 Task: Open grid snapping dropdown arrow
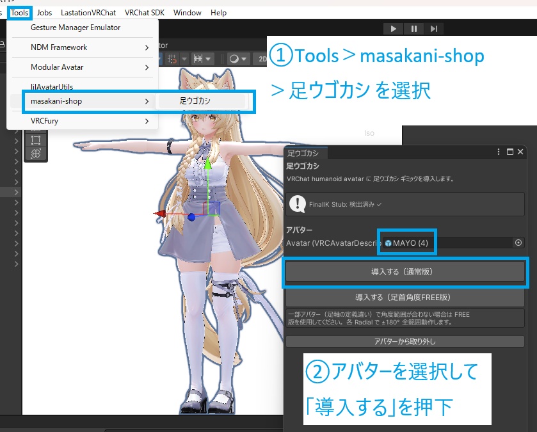tap(184, 59)
